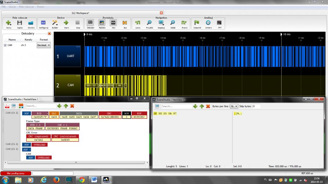Image resolution: width=328 pixels, height=184 pixels.
Task: Toggle the CAN decoder checkbox
Action: pos(5,45)
